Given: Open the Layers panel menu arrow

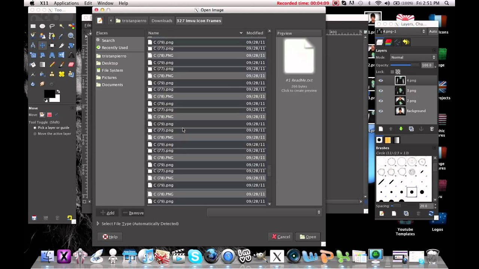Looking at the screenshot, I should (x=434, y=50).
